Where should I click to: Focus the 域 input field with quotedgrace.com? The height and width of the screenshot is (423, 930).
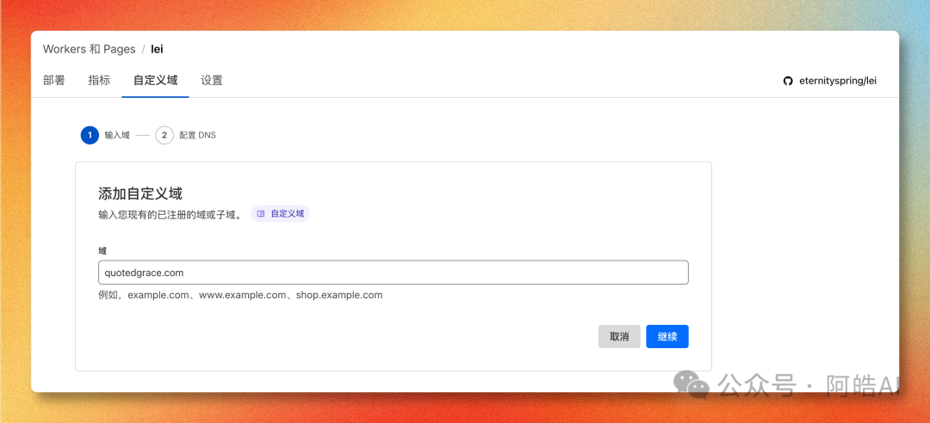tap(394, 273)
